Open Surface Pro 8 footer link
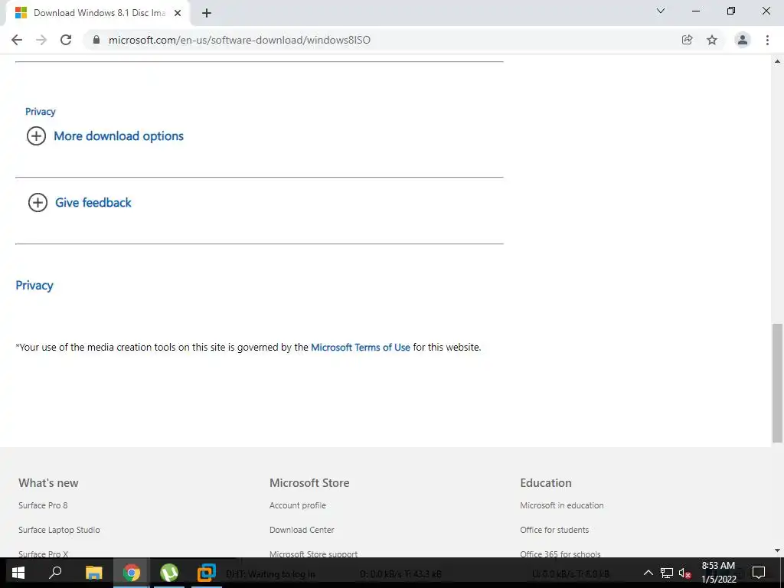Viewport: 784px width, 588px height. (43, 505)
